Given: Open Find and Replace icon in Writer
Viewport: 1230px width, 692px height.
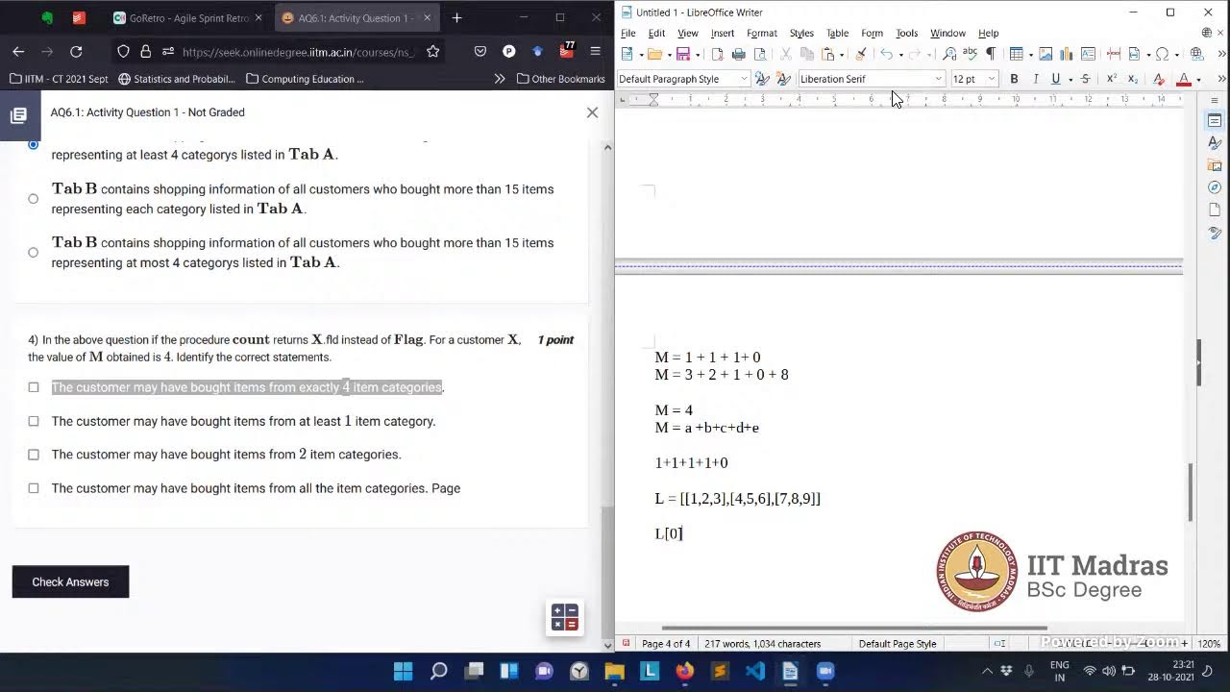Looking at the screenshot, I should (x=948, y=54).
